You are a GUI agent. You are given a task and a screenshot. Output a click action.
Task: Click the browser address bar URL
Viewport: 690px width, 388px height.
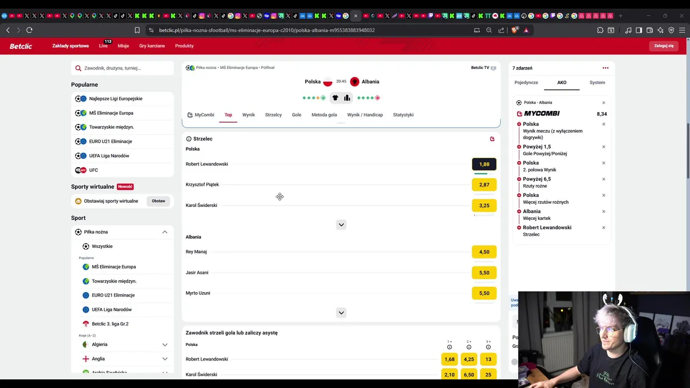(x=267, y=30)
